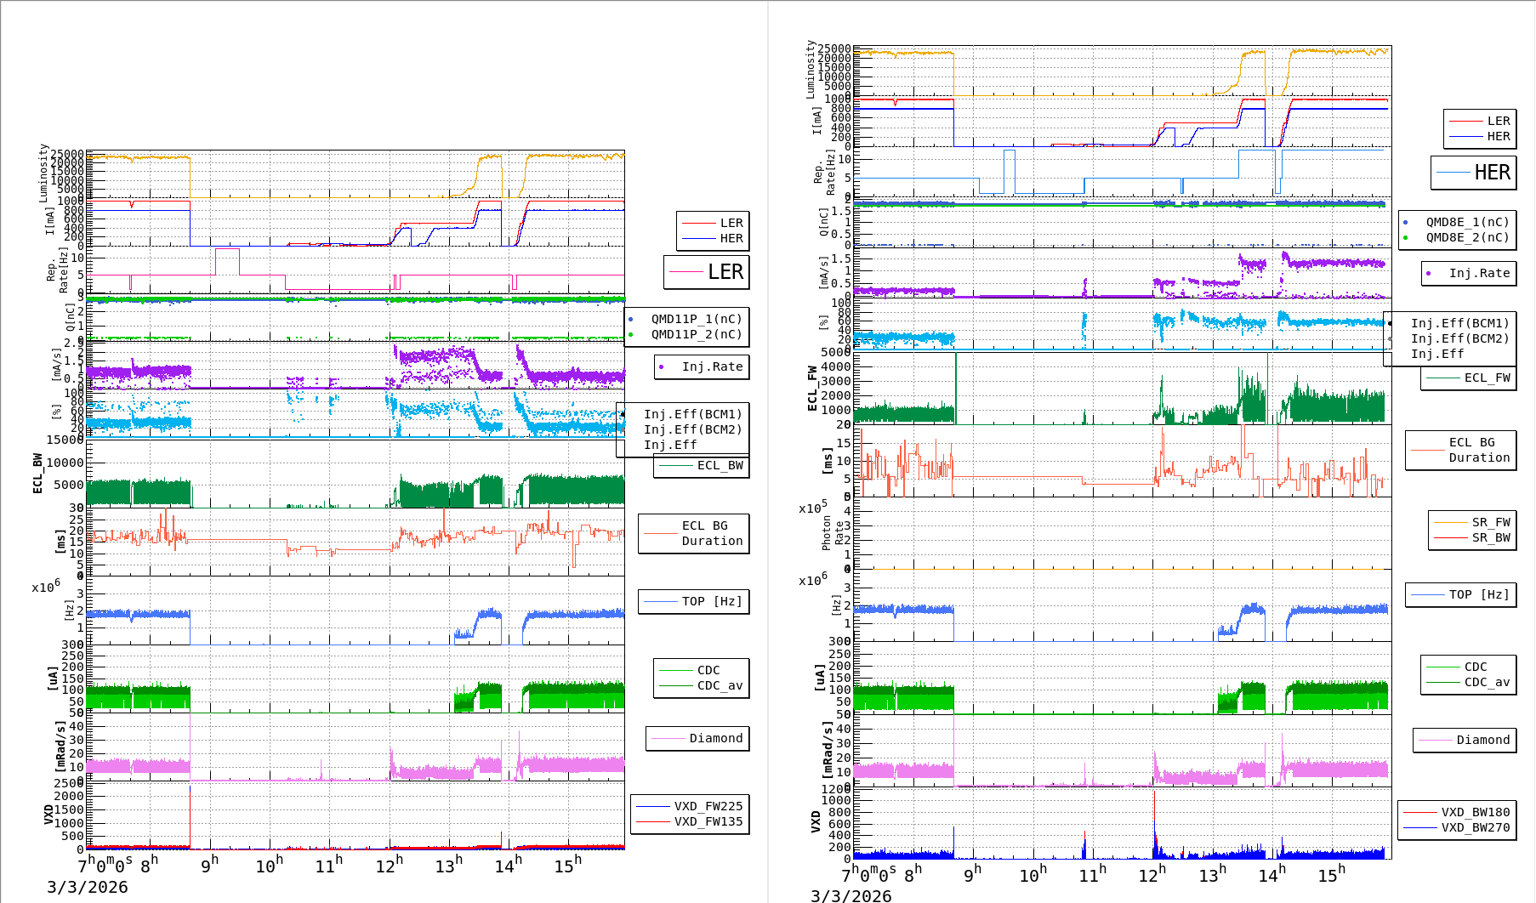The height and width of the screenshot is (903, 1536).
Task: Select the QMD8E_2(nC) legend entry
Action: tap(1466, 237)
